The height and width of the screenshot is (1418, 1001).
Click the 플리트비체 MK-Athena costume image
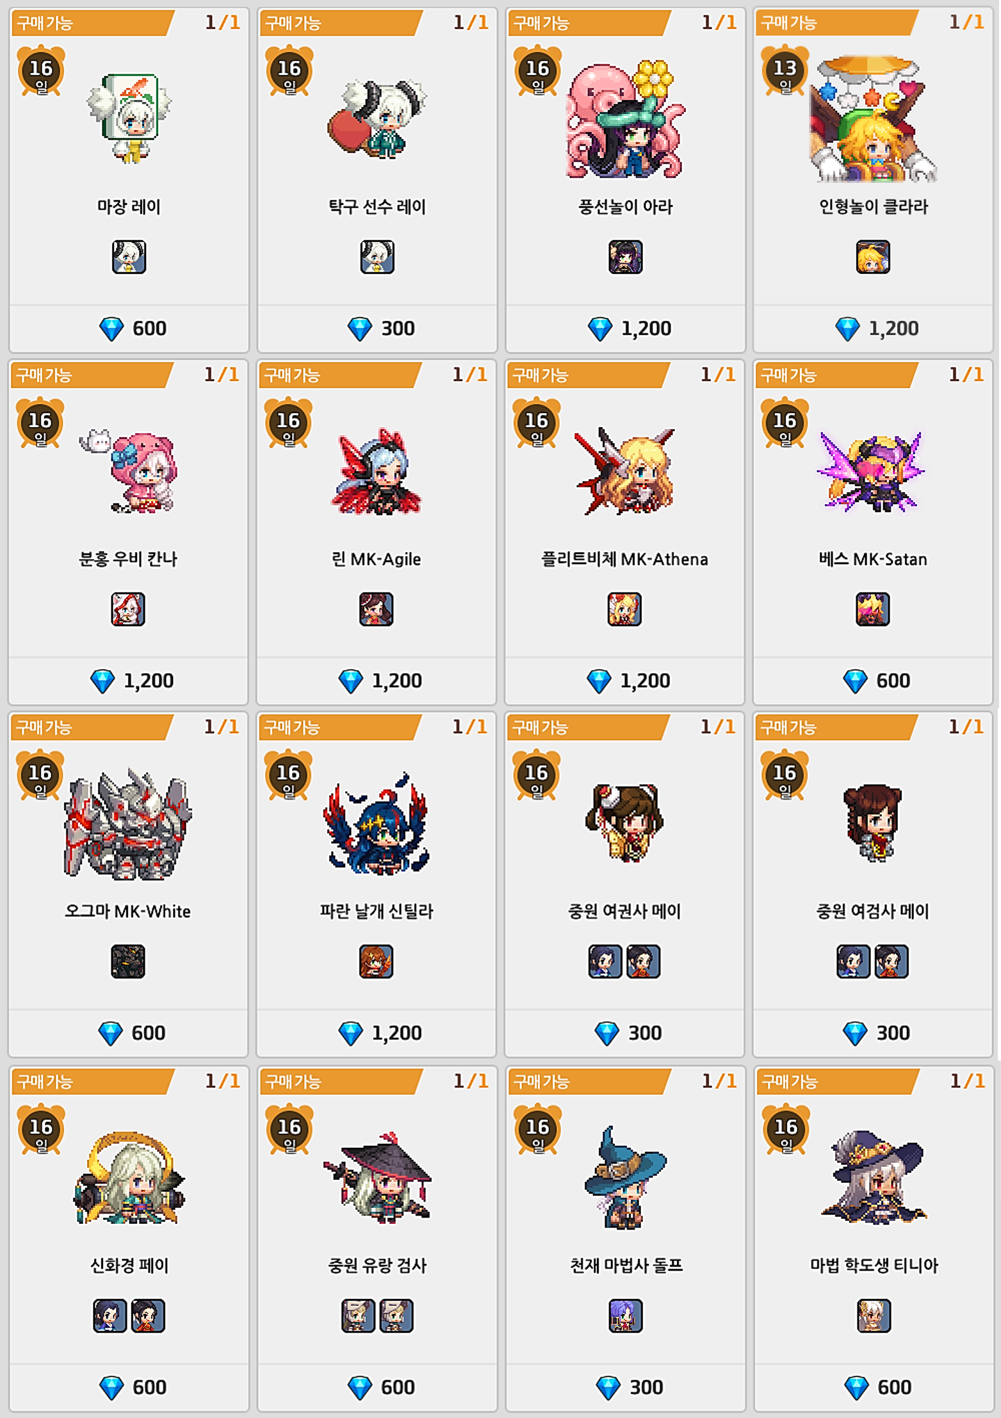[x=624, y=471]
